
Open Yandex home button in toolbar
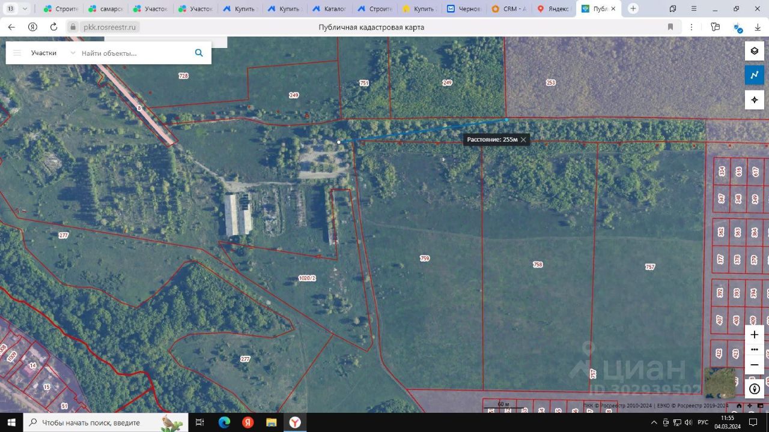point(32,27)
